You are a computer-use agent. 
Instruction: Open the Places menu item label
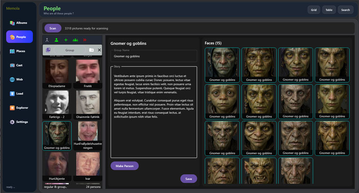click(21, 51)
